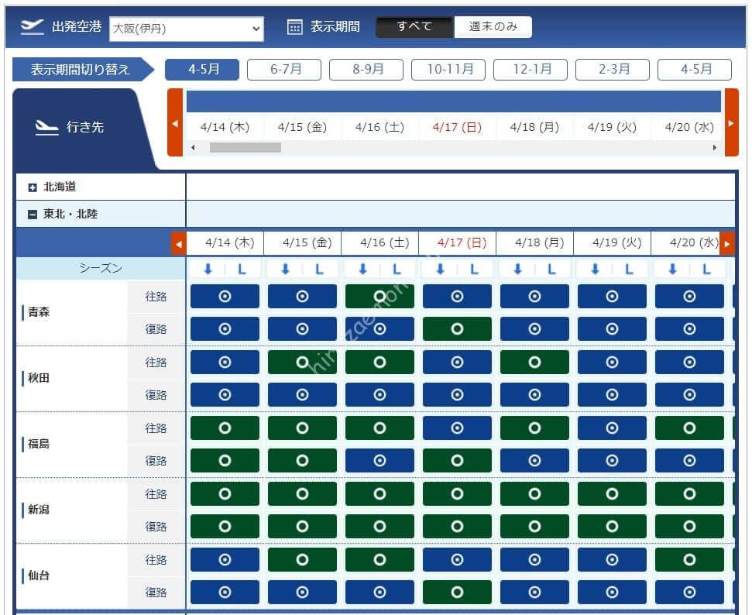Click the 4/20 season L icon
752x615 pixels.
coord(706,269)
